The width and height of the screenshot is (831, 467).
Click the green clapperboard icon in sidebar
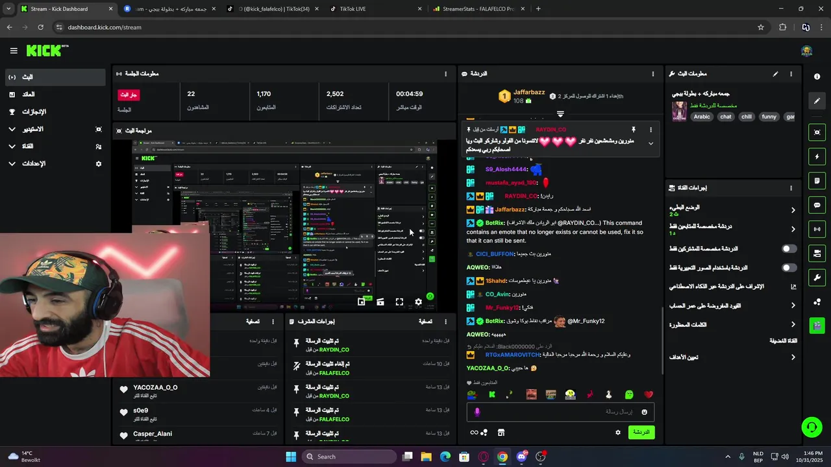coord(817,324)
